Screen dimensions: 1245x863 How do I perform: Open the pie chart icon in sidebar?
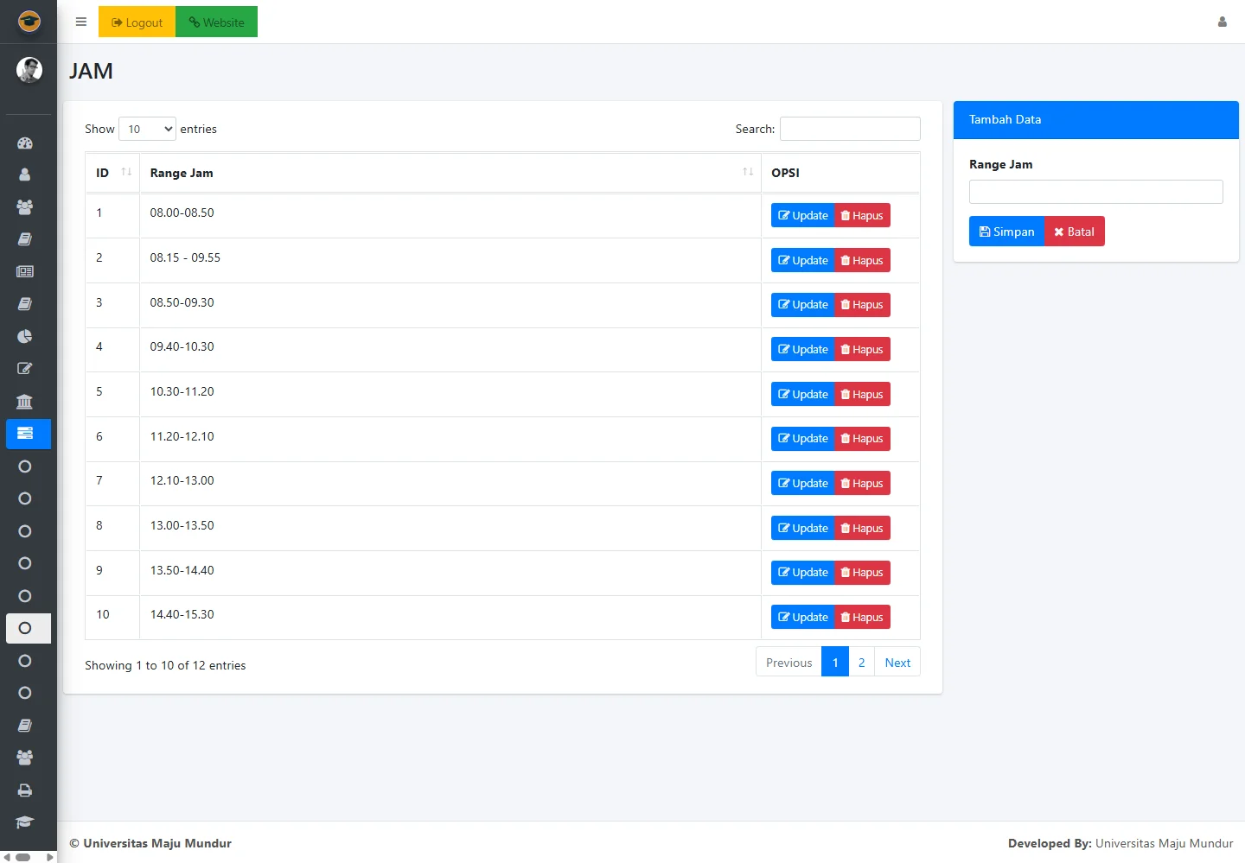pyautogui.click(x=25, y=336)
